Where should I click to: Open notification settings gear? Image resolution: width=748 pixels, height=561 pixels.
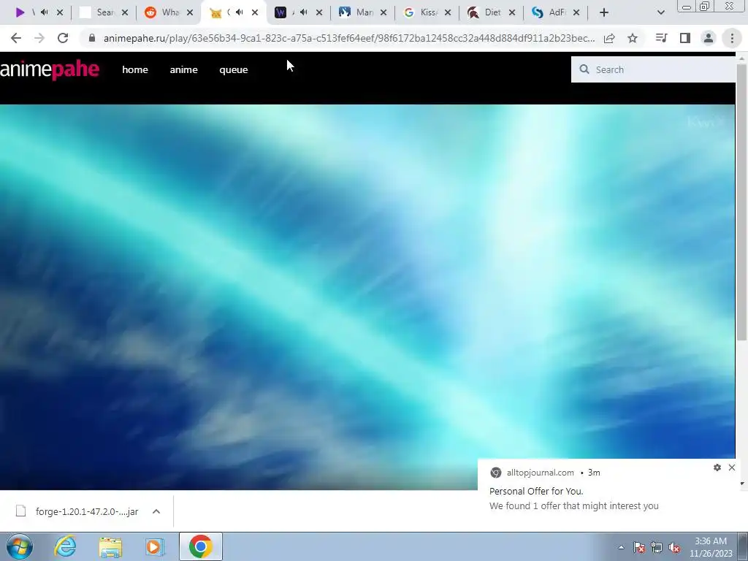pos(717,467)
